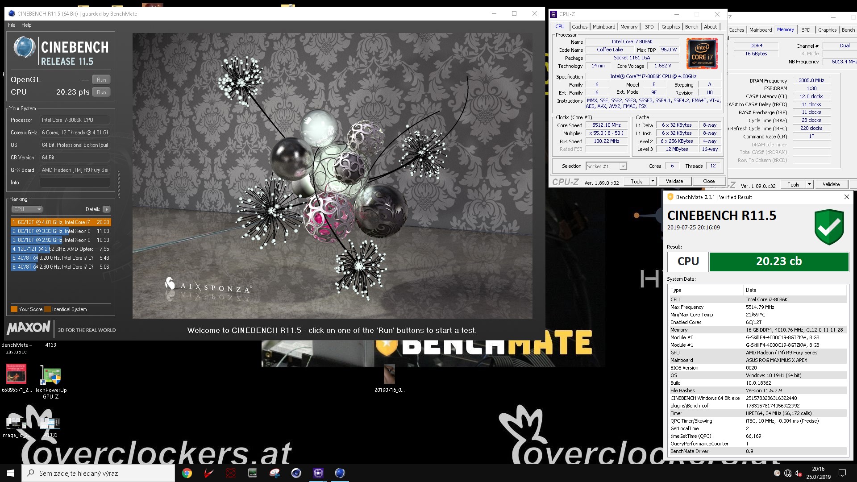Open the Help menu in Cinebench

click(26, 25)
